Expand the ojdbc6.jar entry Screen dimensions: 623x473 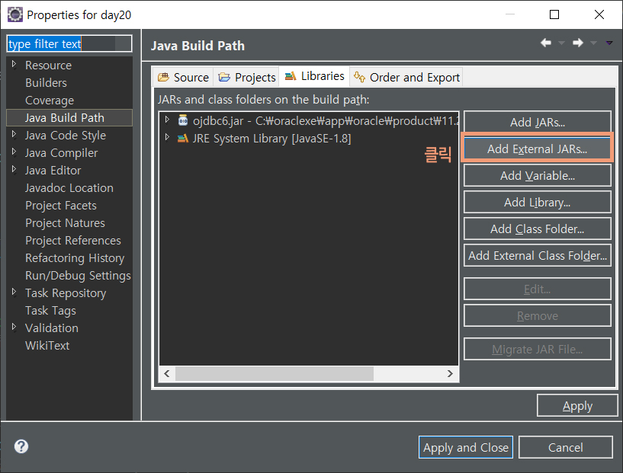pos(167,120)
